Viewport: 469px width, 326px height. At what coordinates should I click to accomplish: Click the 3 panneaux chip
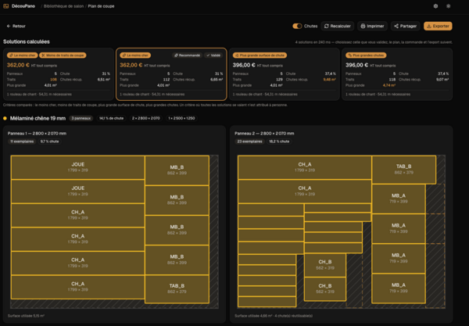(81, 118)
